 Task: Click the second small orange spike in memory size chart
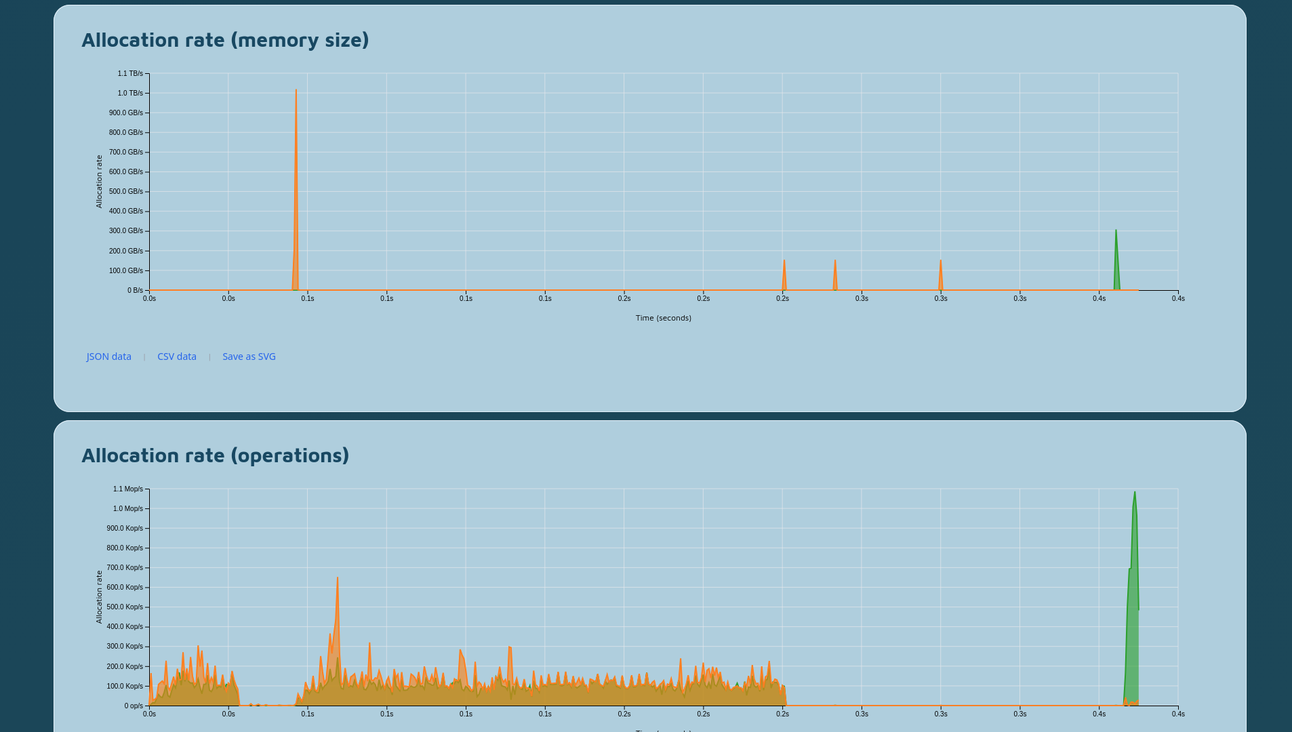pyautogui.click(x=835, y=278)
